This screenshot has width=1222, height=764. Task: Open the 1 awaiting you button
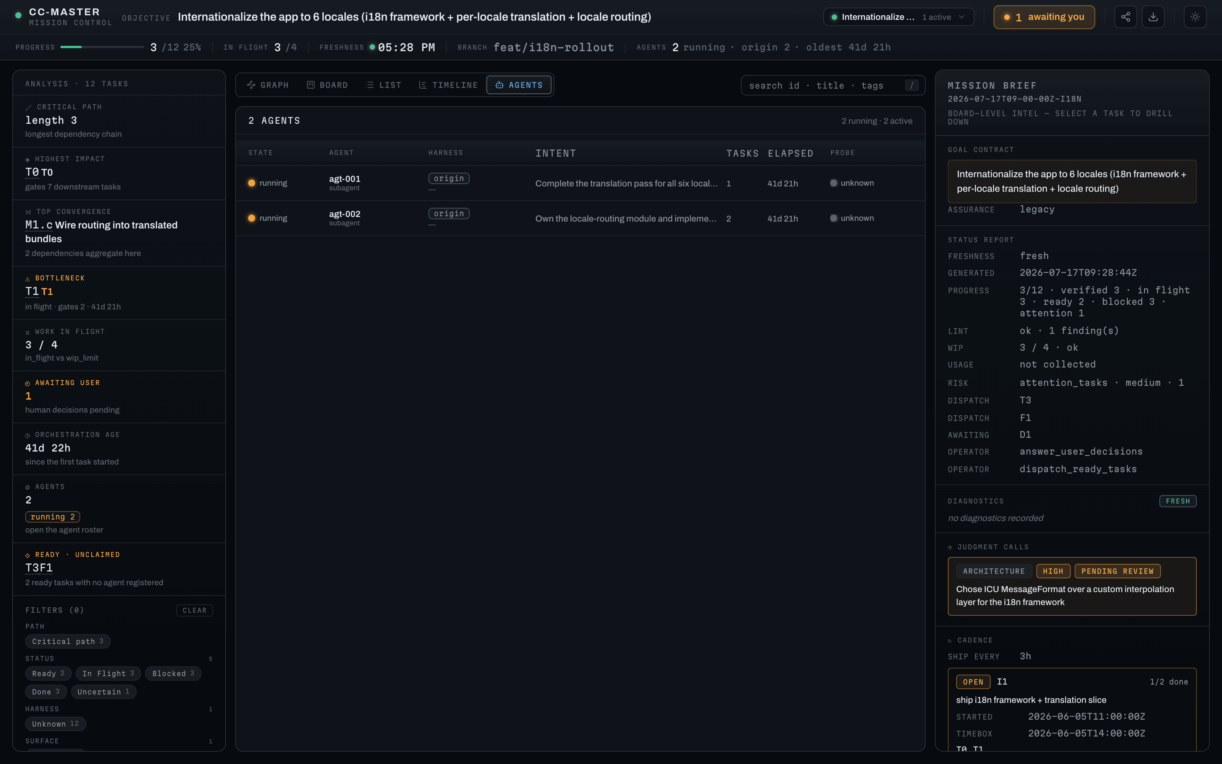pos(1044,17)
